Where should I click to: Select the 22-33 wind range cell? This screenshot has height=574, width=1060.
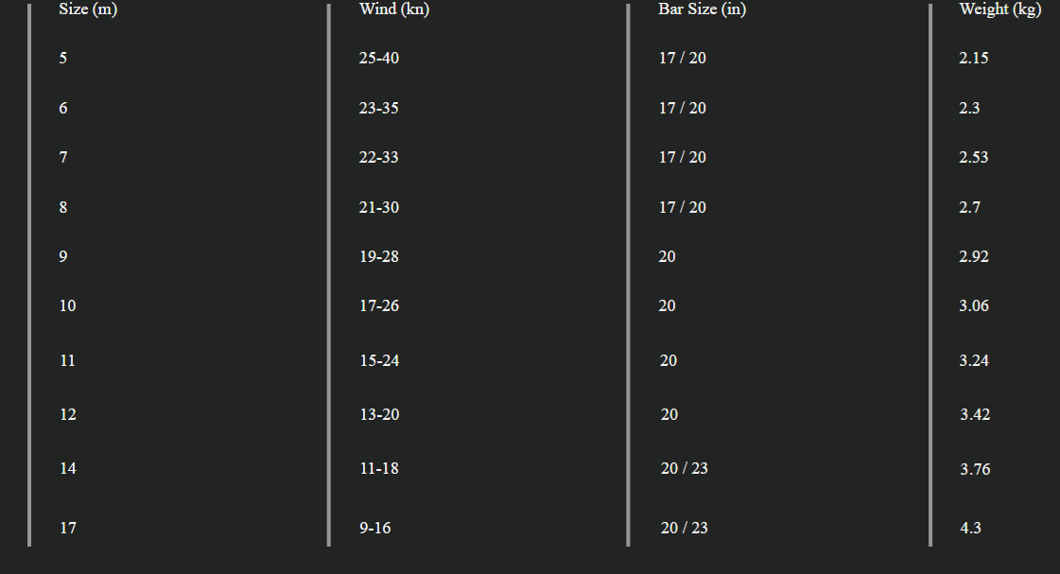[378, 158]
